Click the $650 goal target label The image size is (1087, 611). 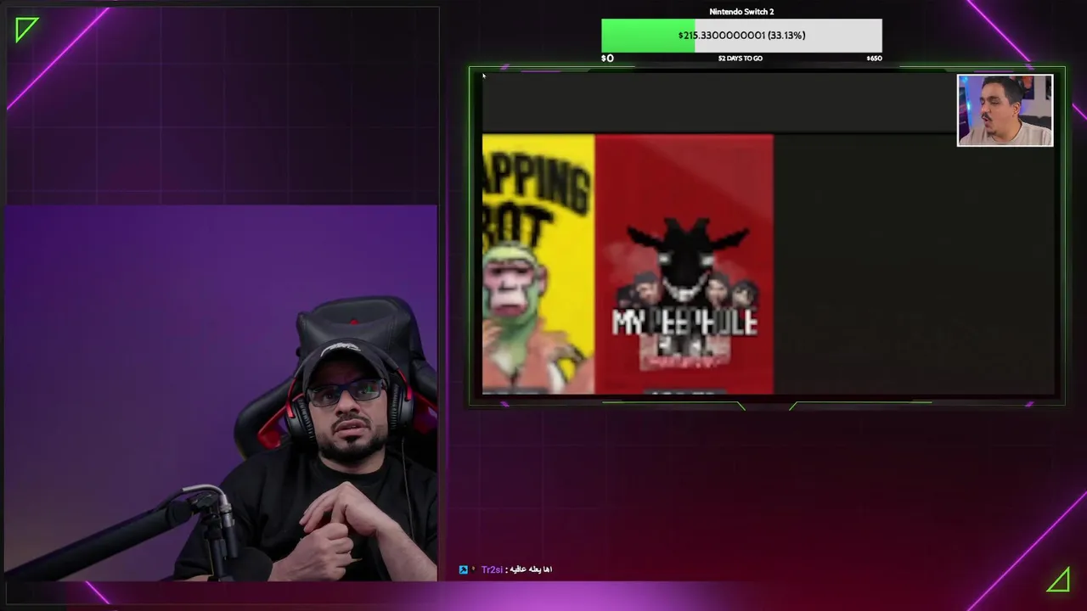pos(874,59)
